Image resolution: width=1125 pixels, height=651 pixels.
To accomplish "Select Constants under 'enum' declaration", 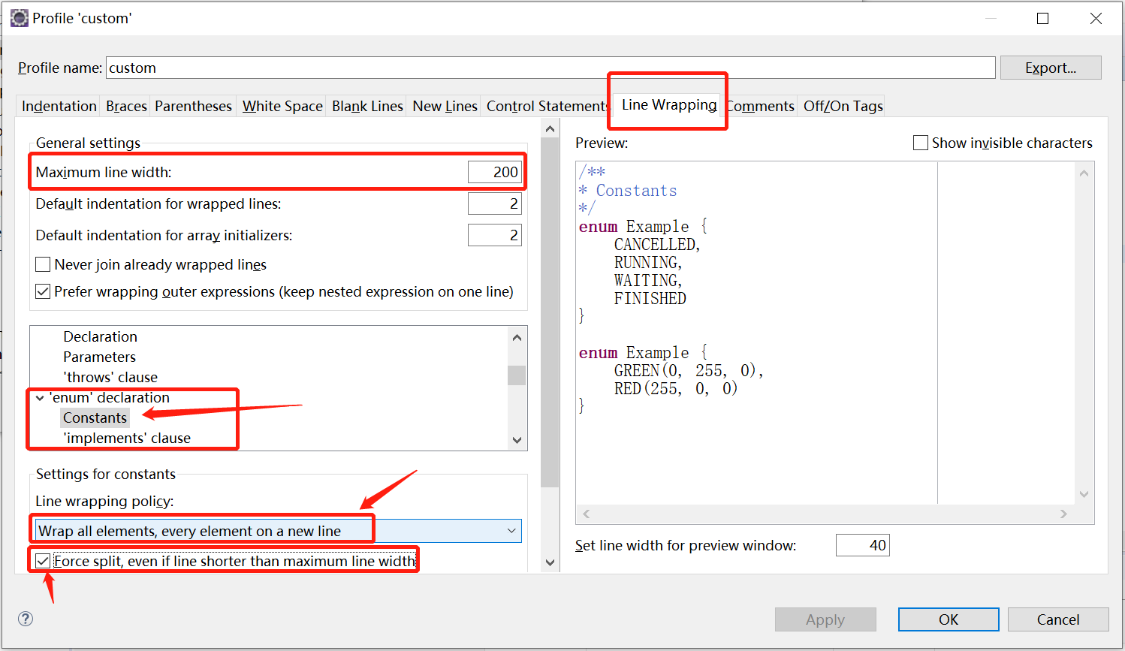I will (x=95, y=417).
